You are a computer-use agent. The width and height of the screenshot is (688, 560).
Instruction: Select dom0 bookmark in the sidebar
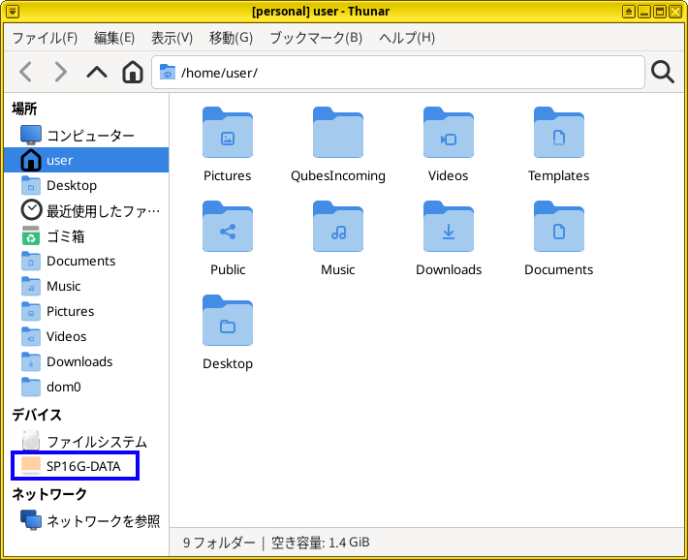[x=86, y=387]
